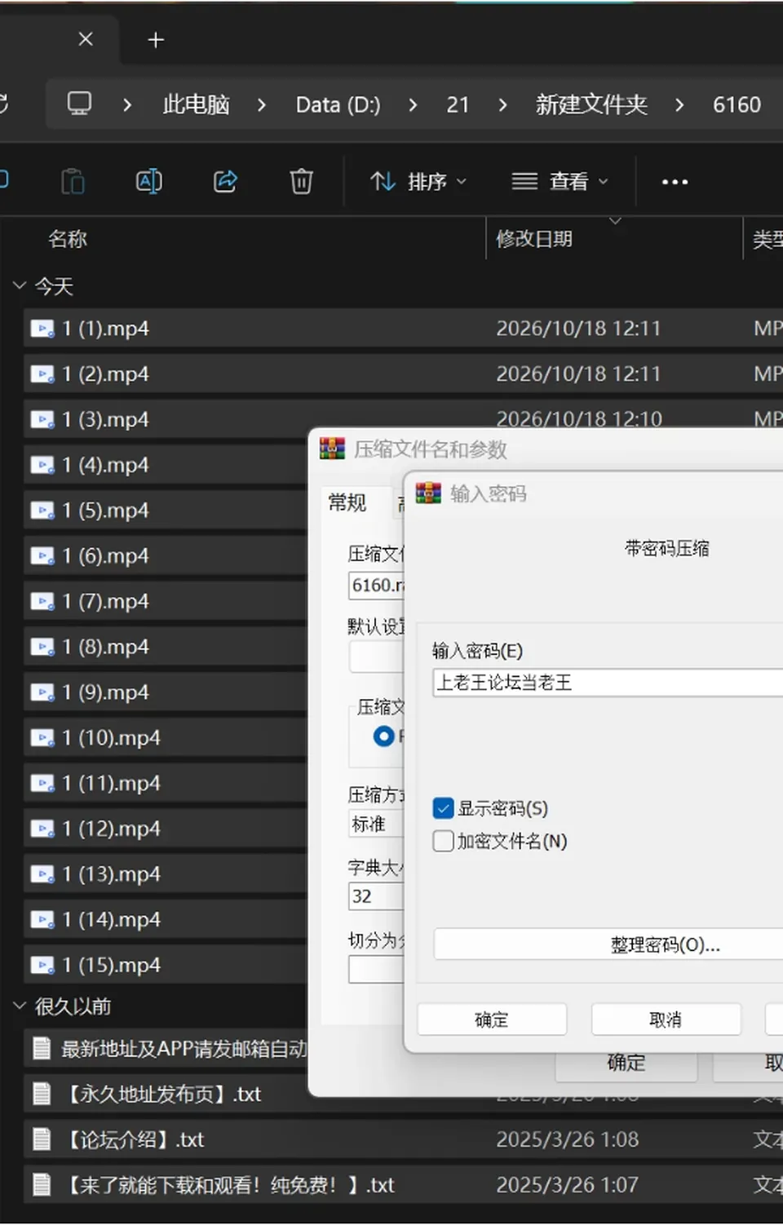Go to 新建文件夹 in the address bar
Screen dimensions: 783x1225
coord(591,104)
